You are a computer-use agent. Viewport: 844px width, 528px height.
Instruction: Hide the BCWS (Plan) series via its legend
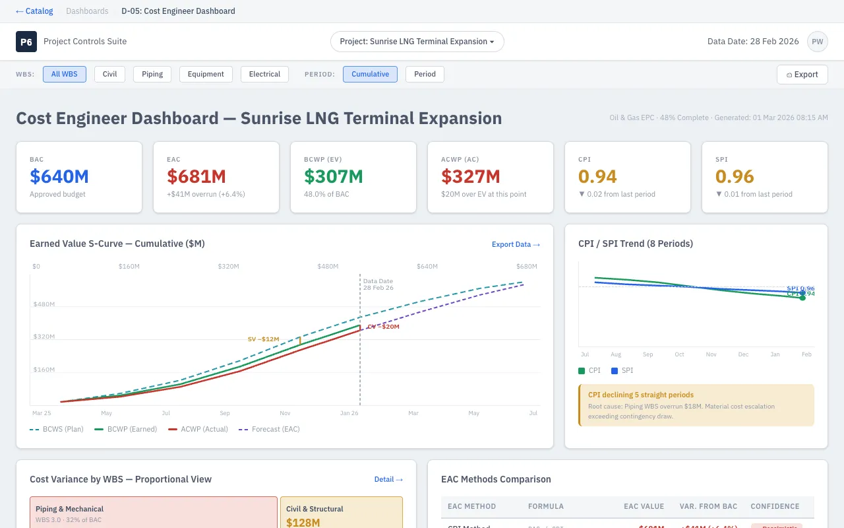[58, 429]
